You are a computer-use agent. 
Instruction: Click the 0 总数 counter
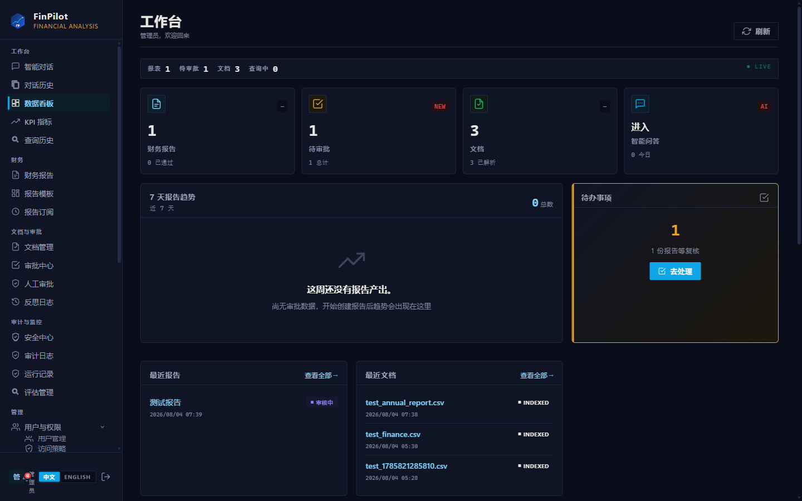tap(542, 203)
